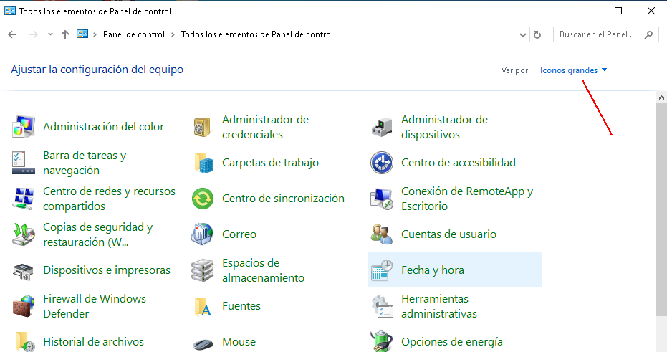The width and height of the screenshot is (667, 352).
Task: Click the Carpetas de trabajo folder icon
Action: 203,163
